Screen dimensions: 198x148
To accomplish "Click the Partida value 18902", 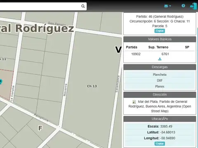I will pyautogui.click(x=136, y=54).
